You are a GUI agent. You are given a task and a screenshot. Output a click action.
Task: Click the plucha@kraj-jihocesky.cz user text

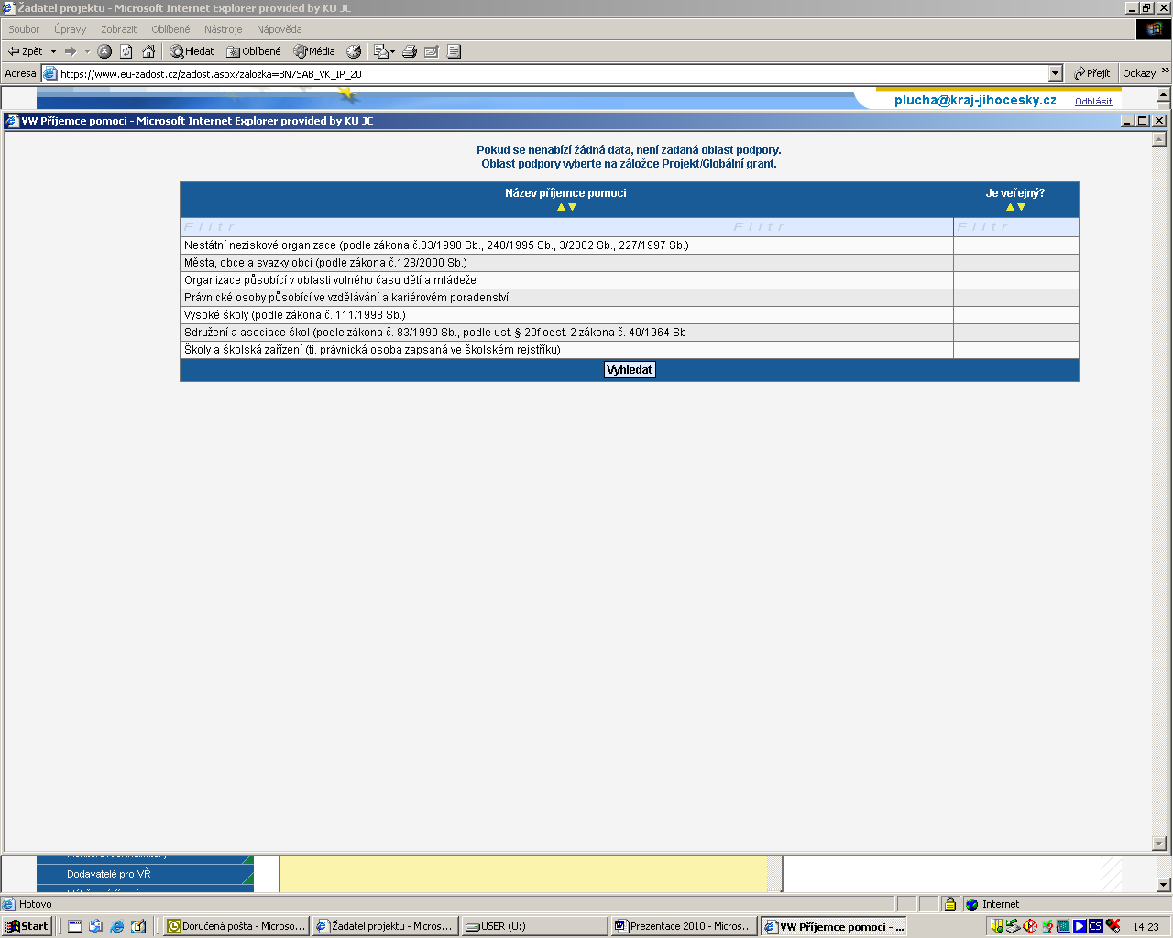click(975, 101)
